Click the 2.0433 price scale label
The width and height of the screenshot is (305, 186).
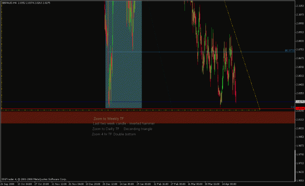coord(300,84)
